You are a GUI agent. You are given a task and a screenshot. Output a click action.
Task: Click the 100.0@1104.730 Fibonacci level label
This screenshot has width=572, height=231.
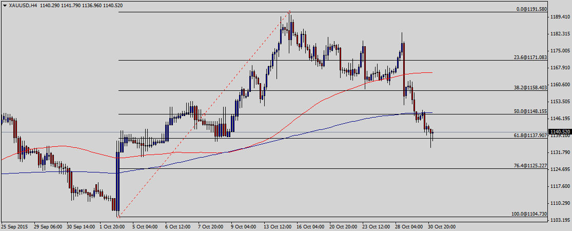pyautogui.click(x=529, y=214)
